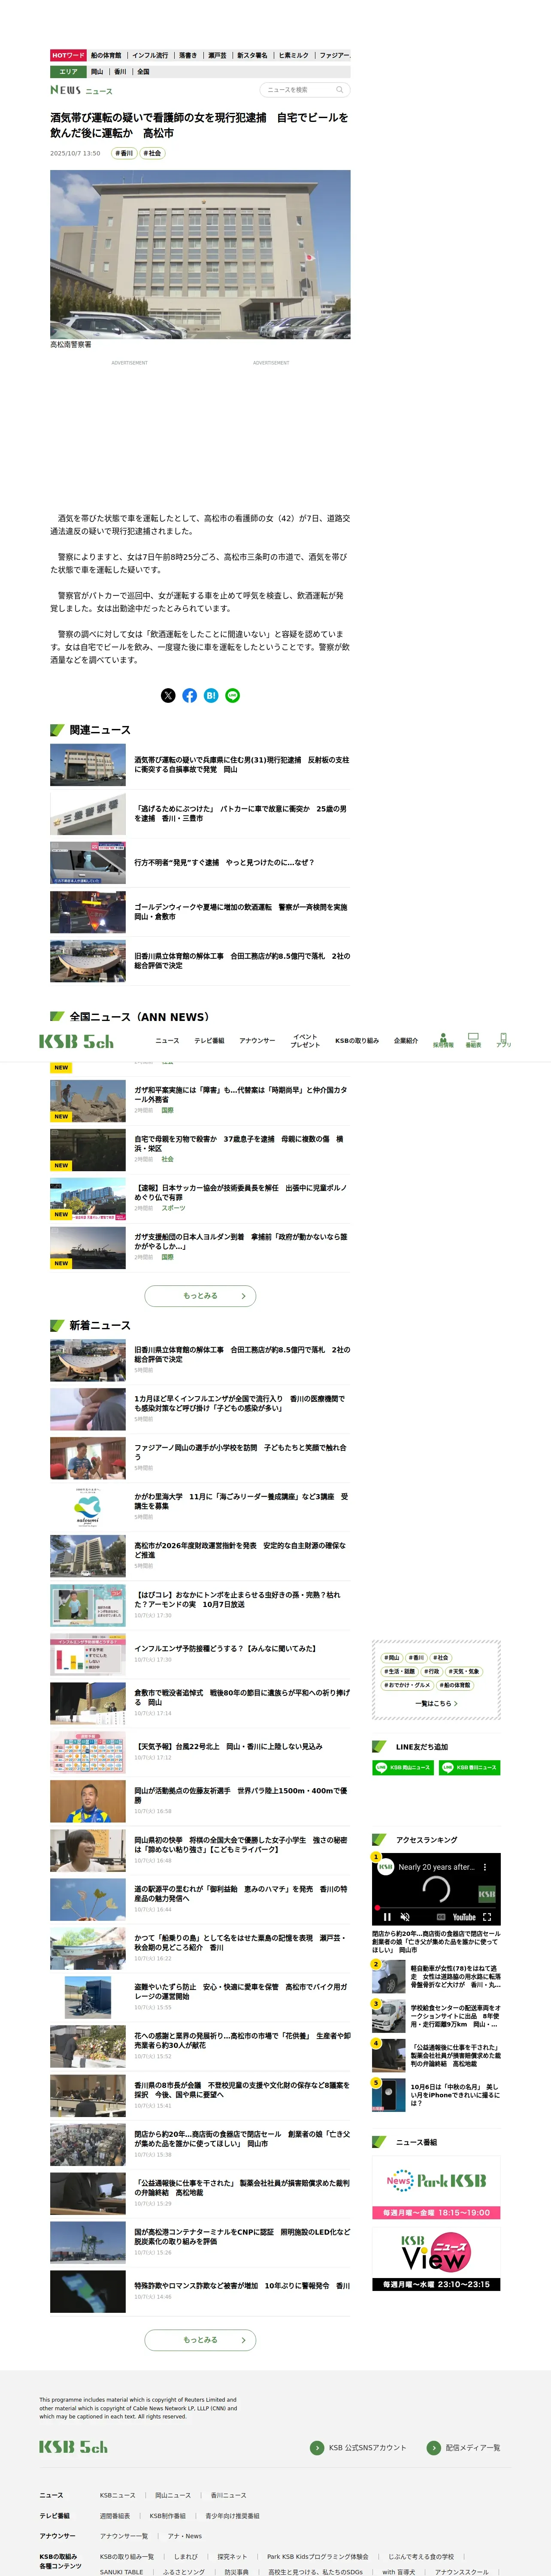Click the KSB 5ch logo in sticky header
This screenshot has width=551, height=2576.
[76, 1041]
